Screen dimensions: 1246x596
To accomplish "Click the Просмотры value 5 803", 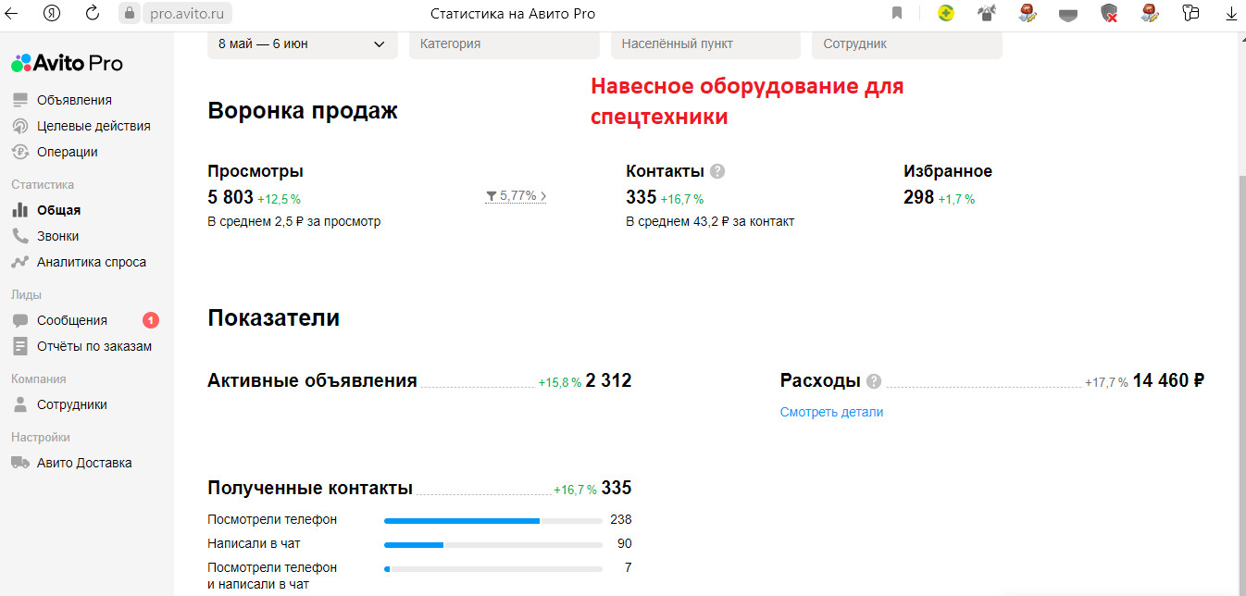I will tap(231, 197).
